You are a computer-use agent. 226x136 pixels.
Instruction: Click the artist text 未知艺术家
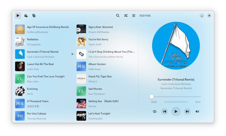click(x=33, y=106)
